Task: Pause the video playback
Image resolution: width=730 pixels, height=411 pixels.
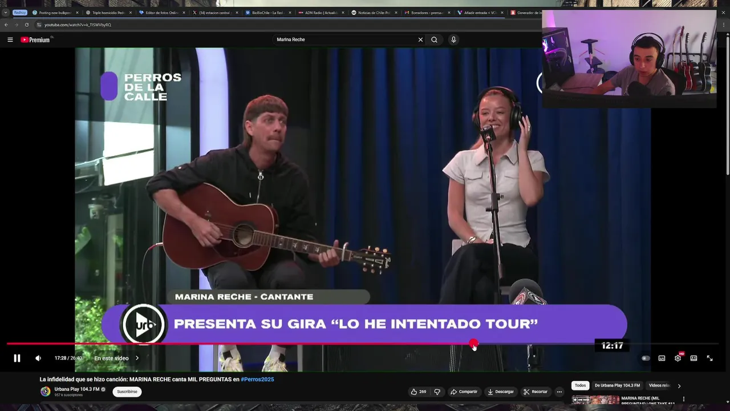Action: point(17,358)
